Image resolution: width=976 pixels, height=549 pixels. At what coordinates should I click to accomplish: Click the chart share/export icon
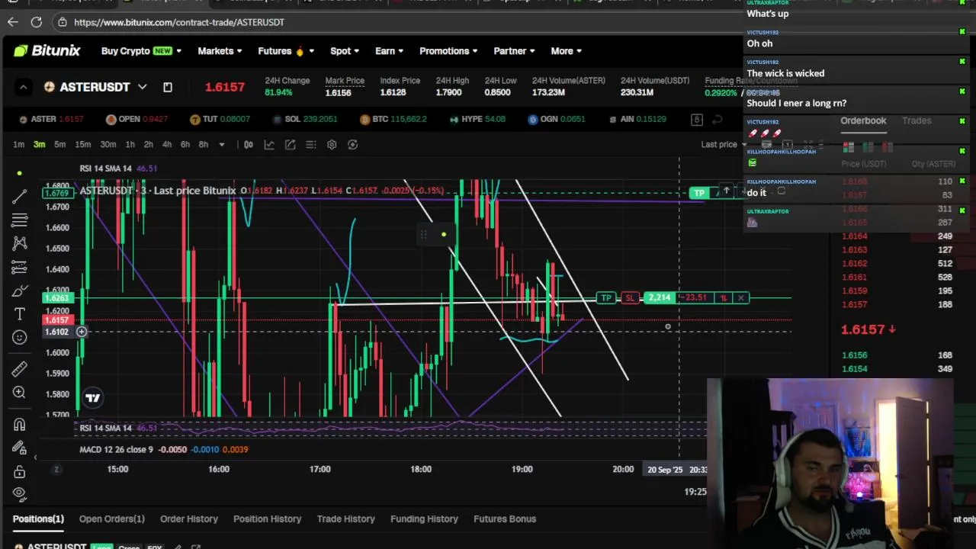[291, 144]
